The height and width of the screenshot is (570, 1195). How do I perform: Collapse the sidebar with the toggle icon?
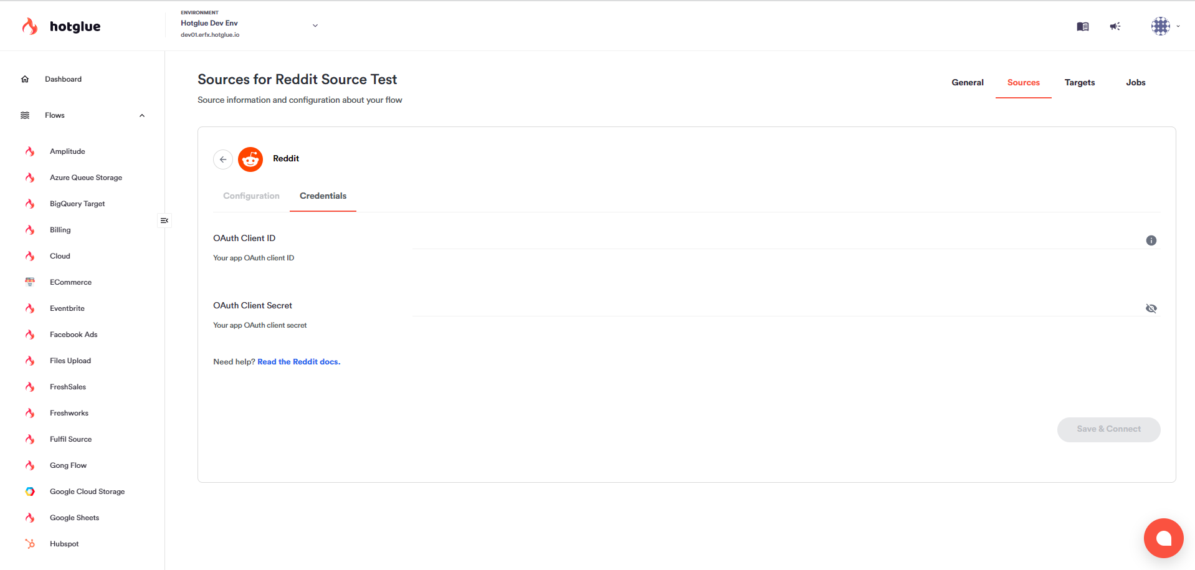pos(164,221)
